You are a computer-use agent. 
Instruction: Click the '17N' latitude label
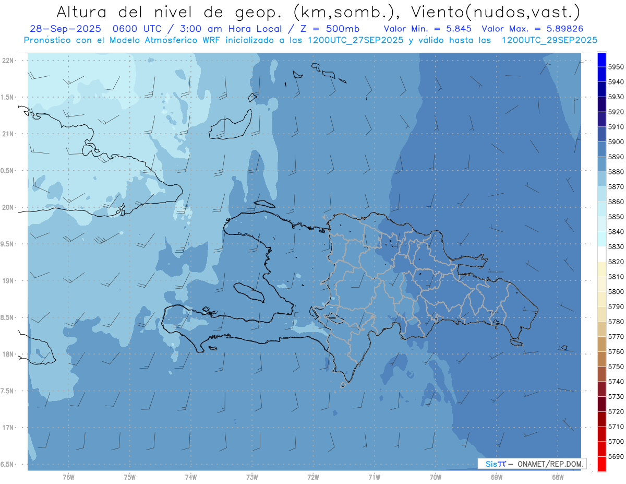click(9, 428)
